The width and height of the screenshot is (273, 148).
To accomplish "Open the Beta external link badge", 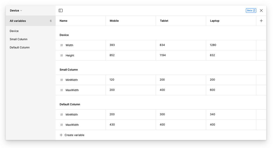I will click(x=251, y=11).
